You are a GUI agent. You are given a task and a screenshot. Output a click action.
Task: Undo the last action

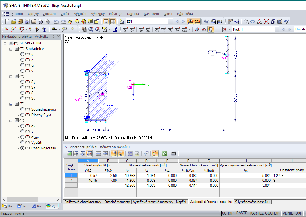(x=56, y=21)
